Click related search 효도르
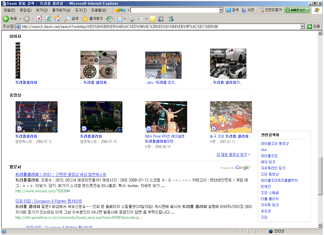 coord(266,211)
